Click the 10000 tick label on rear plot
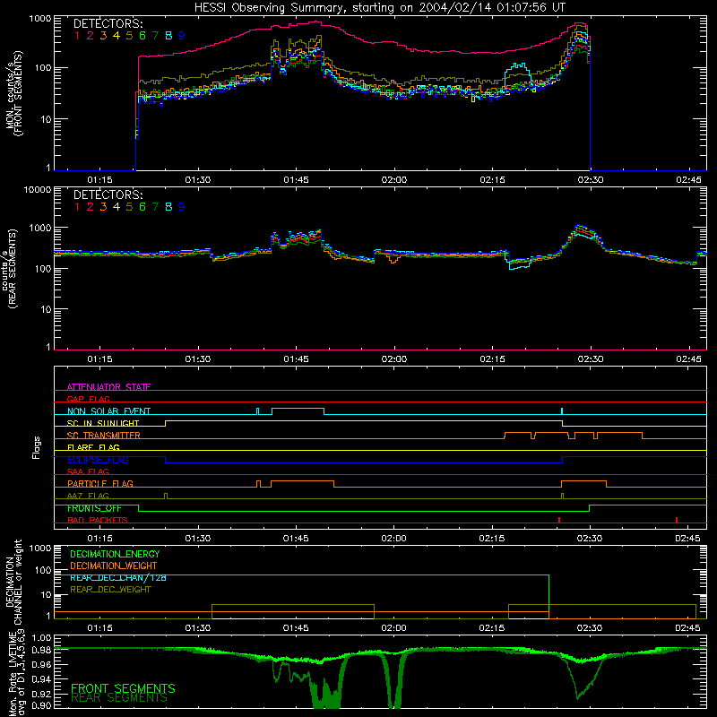Viewport: 717px width, 717px height. click(x=38, y=189)
